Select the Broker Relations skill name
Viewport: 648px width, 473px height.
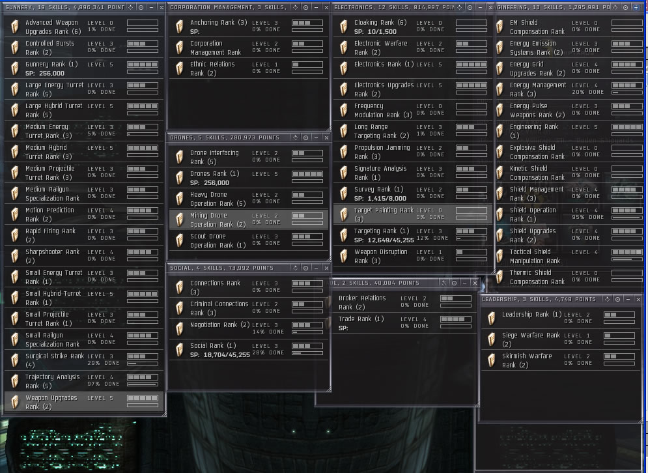(x=362, y=303)
